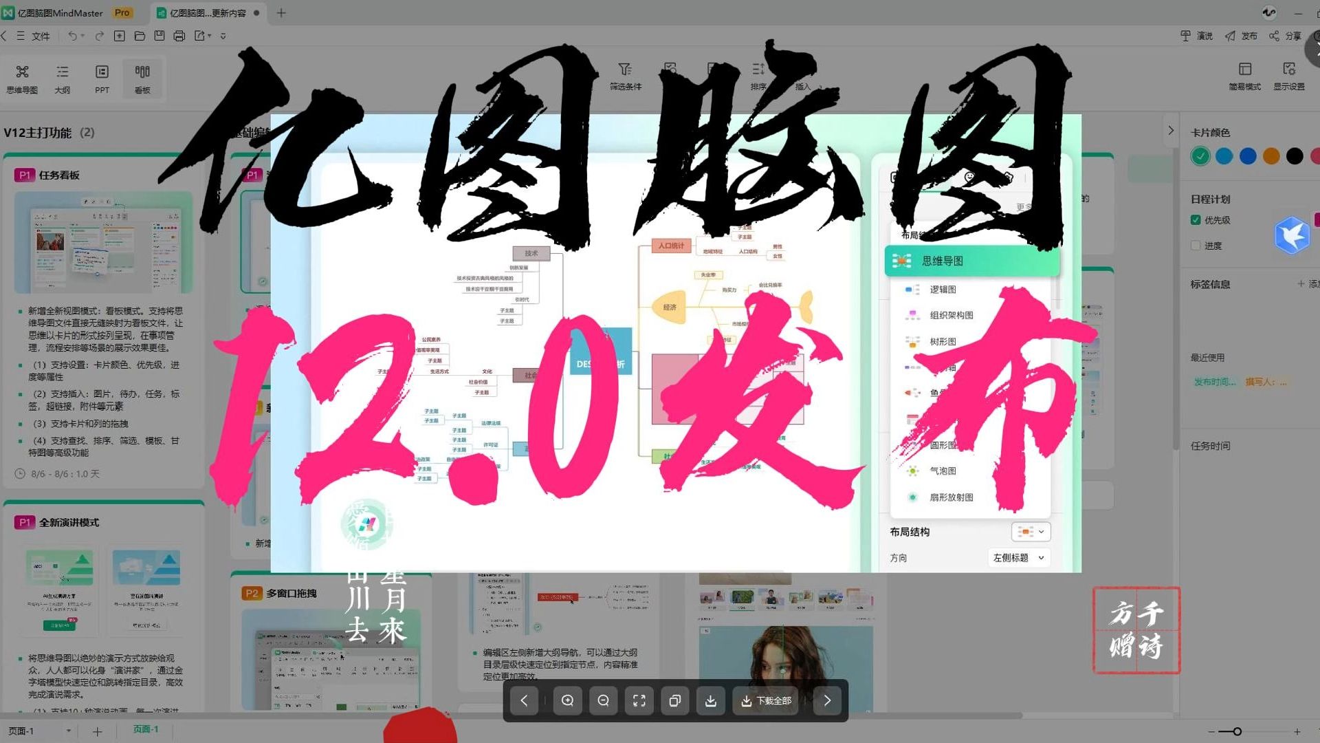
Task: Click the new document icon
Action: coord(120,36)
